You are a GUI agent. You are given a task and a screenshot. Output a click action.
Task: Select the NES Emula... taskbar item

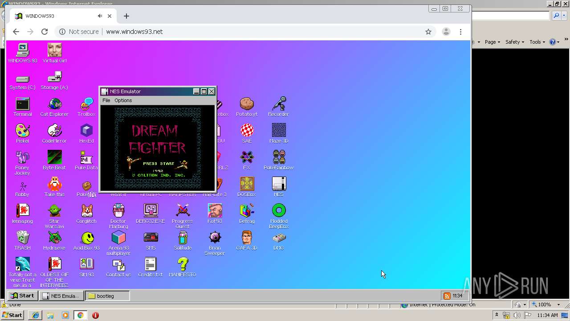click(x=61, y=296)
